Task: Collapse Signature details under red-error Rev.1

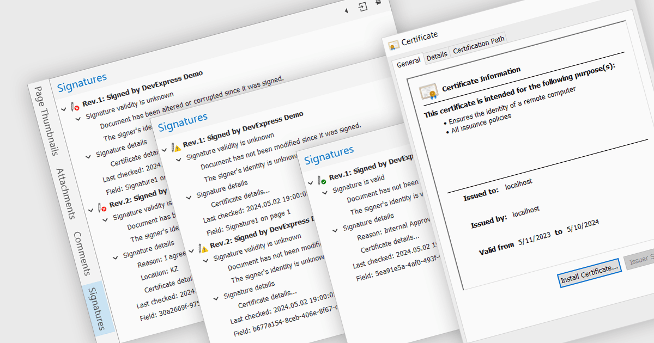Action: click(88, 157)
